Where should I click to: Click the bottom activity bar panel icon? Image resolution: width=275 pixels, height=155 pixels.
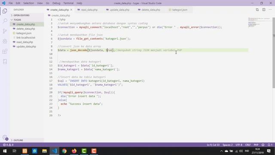[5, 62]
